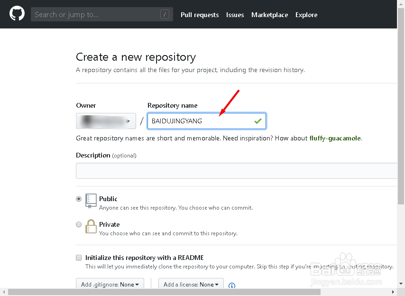The image size is (405, 296).
Task: Click the blue license info icon
Action: pyautogui.click(x=232, y=286)
